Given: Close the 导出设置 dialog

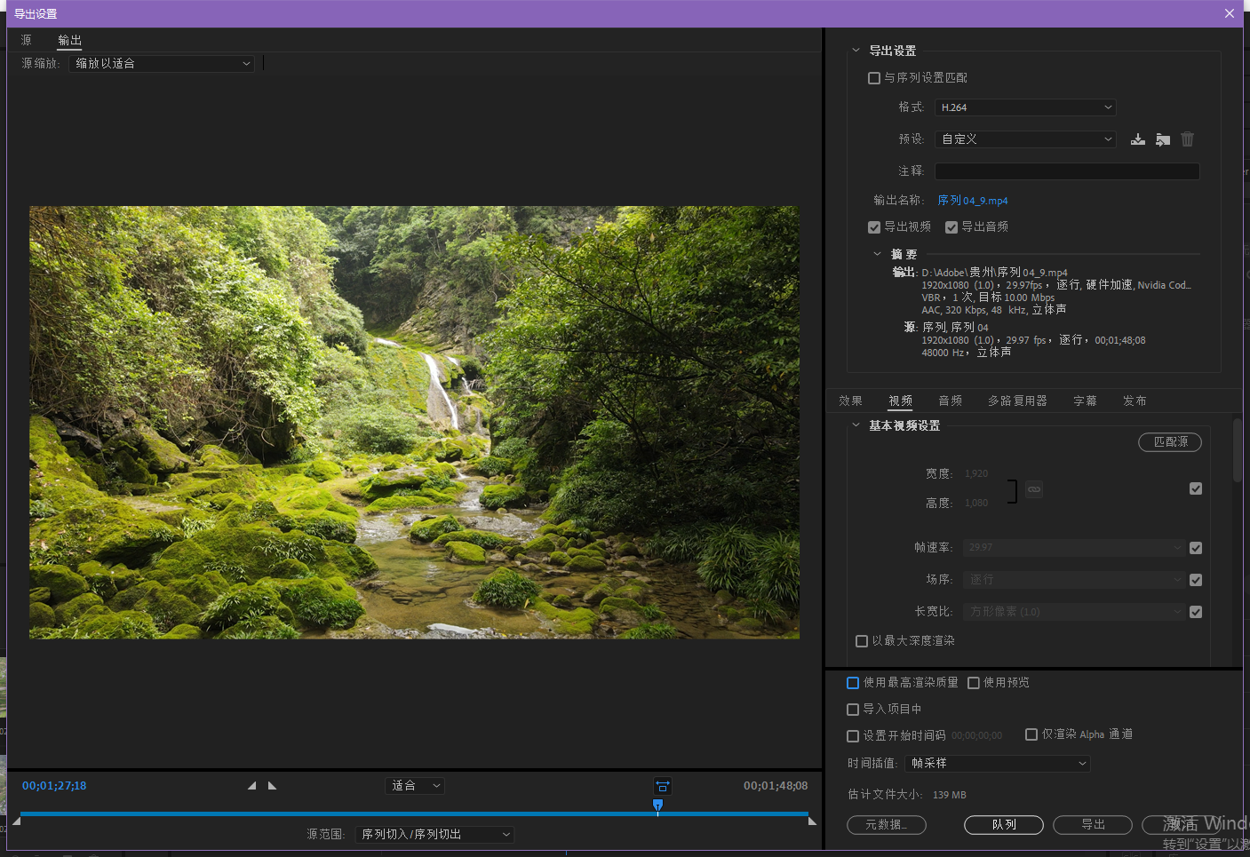Looking at the screenshot, I should [1230, 13].
